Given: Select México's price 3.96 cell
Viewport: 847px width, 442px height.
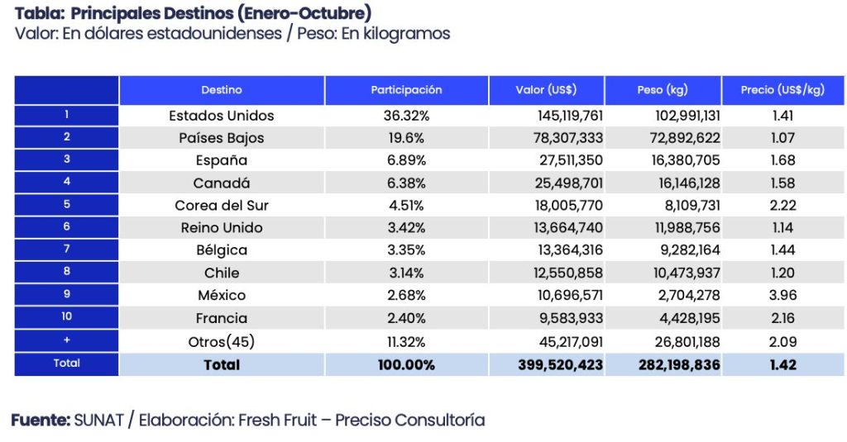Looking at the screenshot, I should (x=782, y=295).
